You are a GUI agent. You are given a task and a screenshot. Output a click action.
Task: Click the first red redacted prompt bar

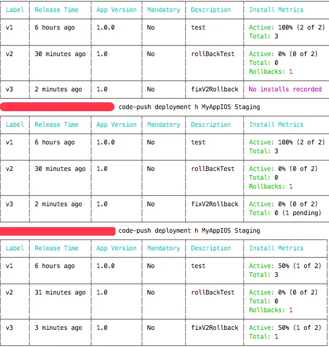57,106
